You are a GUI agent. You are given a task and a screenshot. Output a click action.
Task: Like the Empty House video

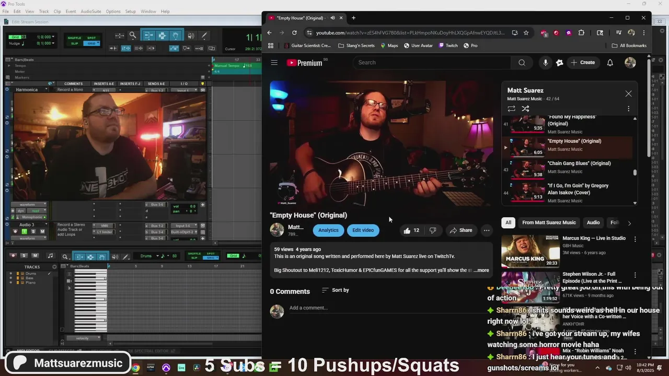tap(411, 230)
